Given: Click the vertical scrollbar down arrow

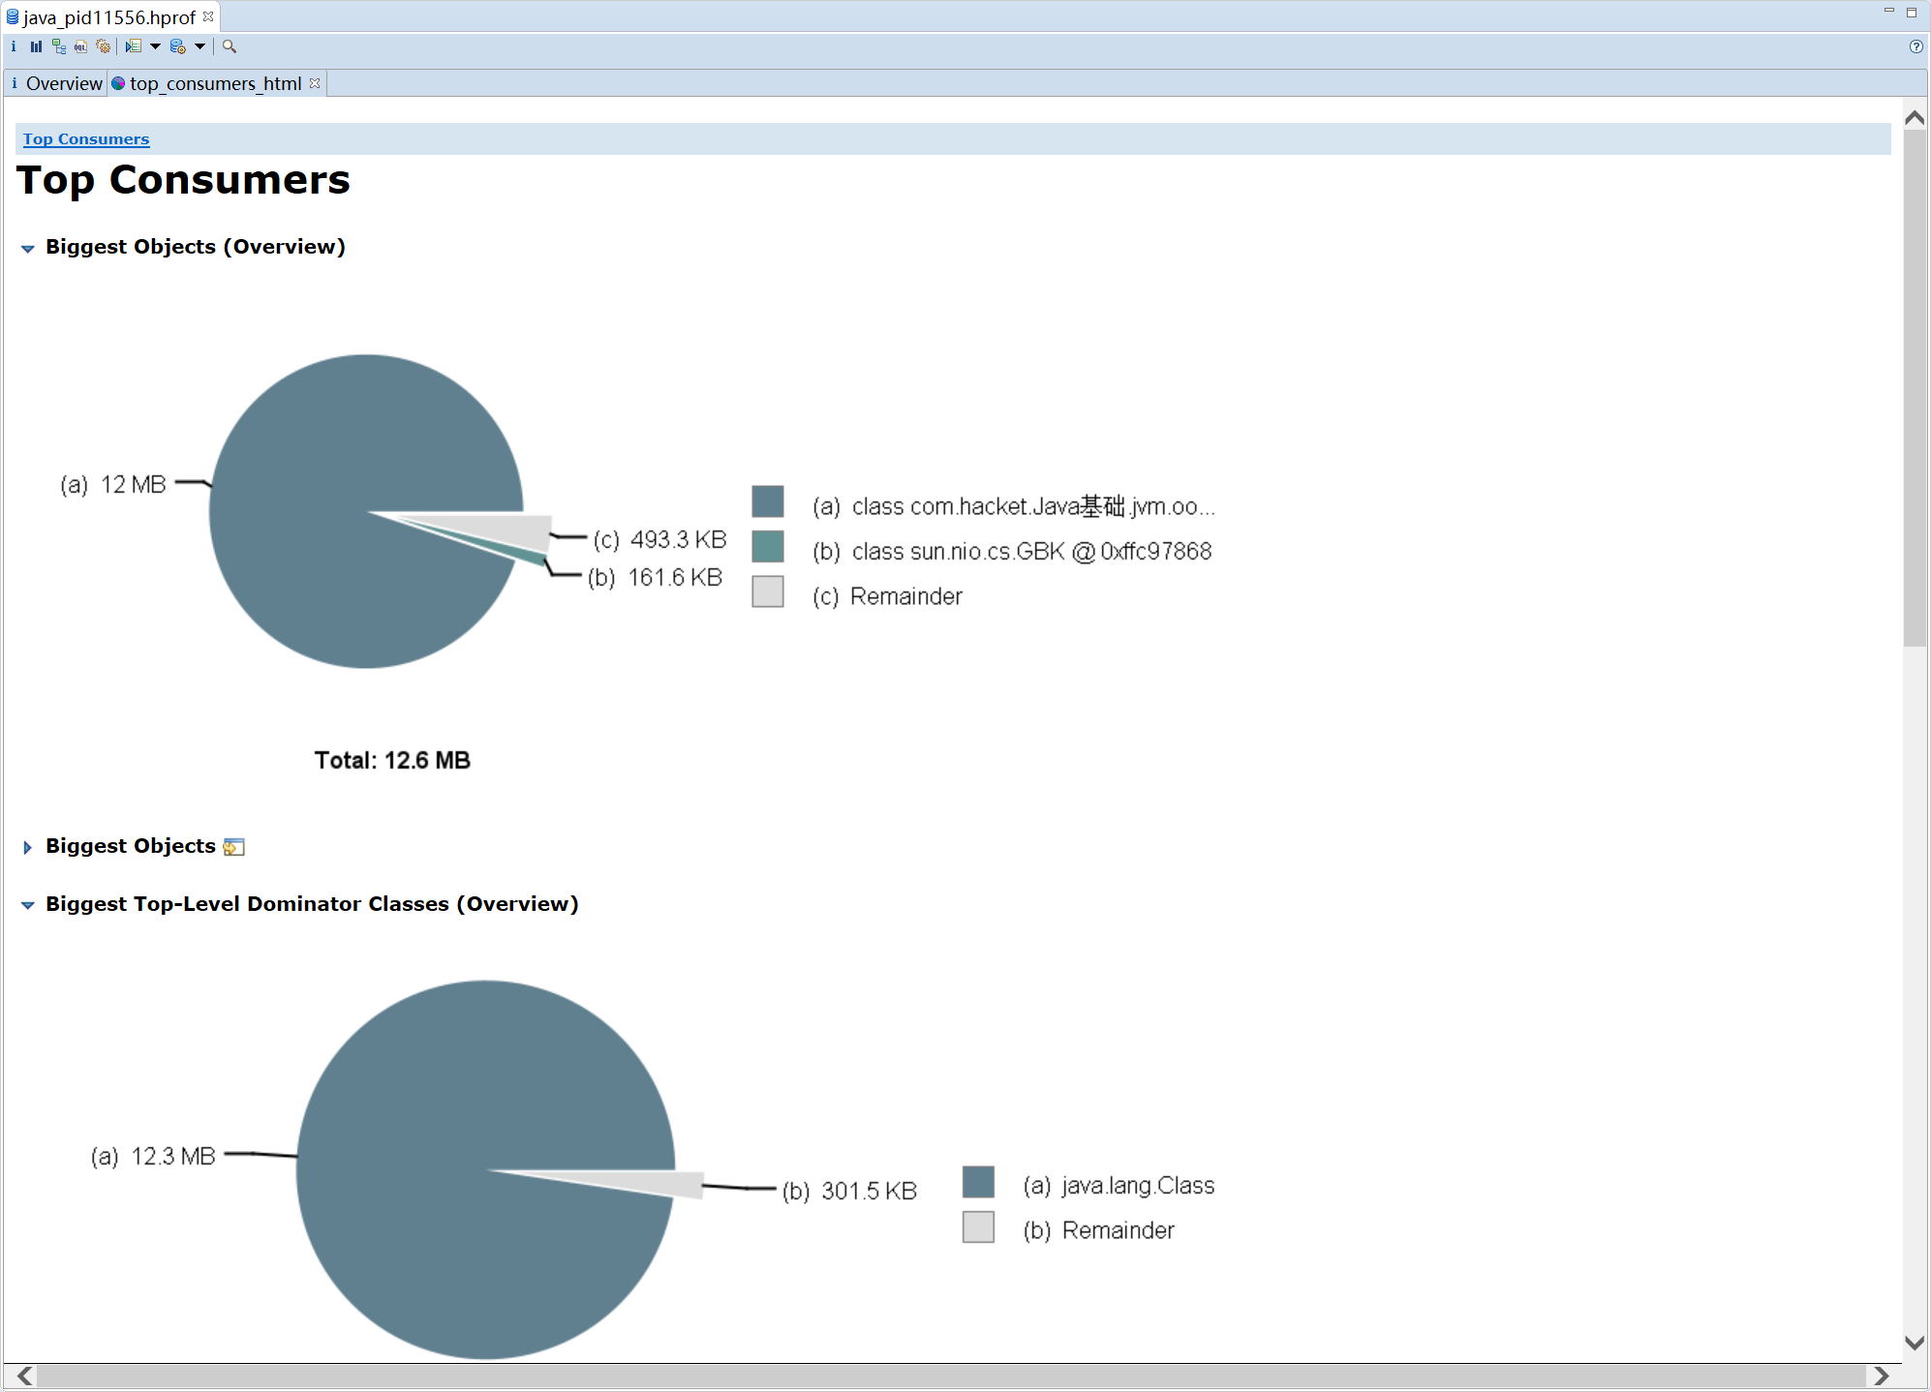Looking at the screenshot, I should point(1915,1343).
